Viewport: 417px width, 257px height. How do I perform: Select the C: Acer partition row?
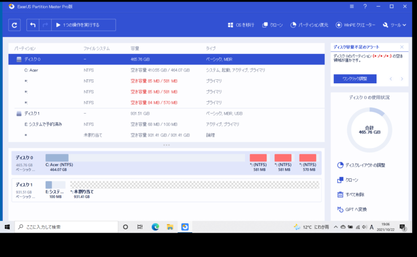(166, 70)
